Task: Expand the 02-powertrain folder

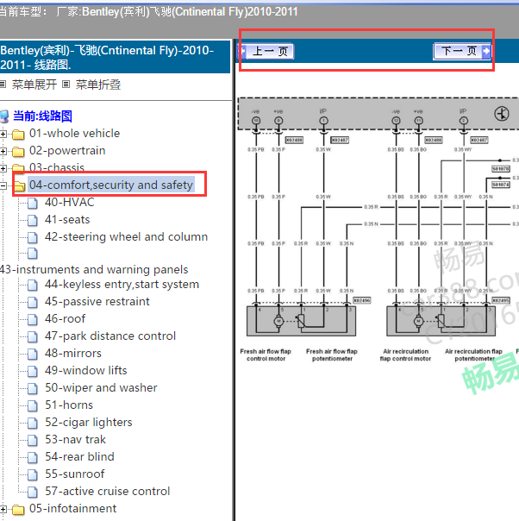Action: coord(3,151)
